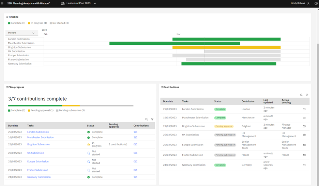Select the Europe Submission grey timeline bar
Viewport: 319px width, 186px height.
[226, 56]
